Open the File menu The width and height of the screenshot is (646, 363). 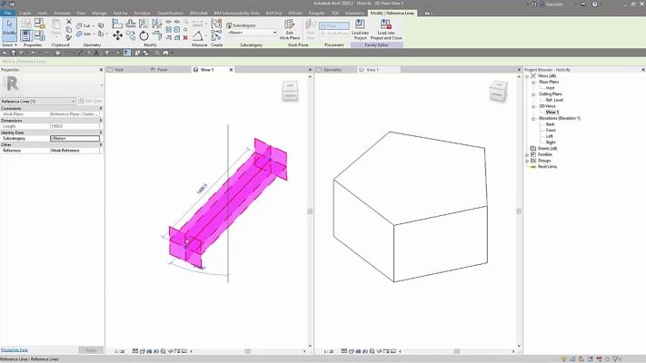tap(7, 14)
